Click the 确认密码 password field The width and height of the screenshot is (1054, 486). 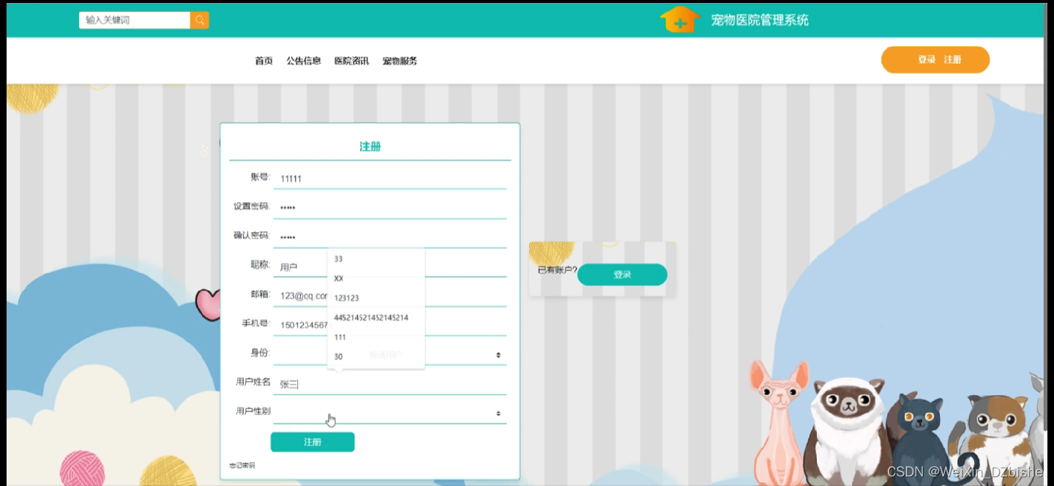[390, 236]
